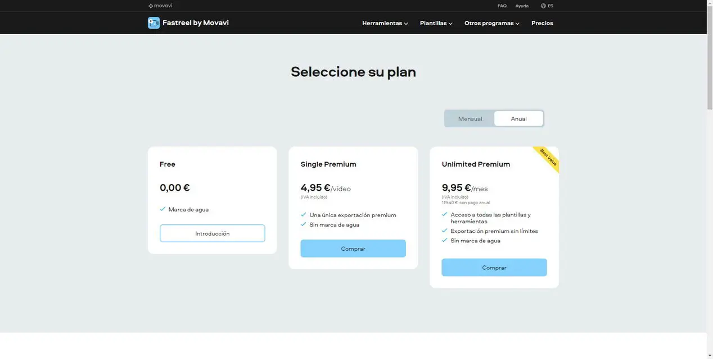The image size is (713, 359).
Task: Switch billing to Mensual
Action: [470, 119]
